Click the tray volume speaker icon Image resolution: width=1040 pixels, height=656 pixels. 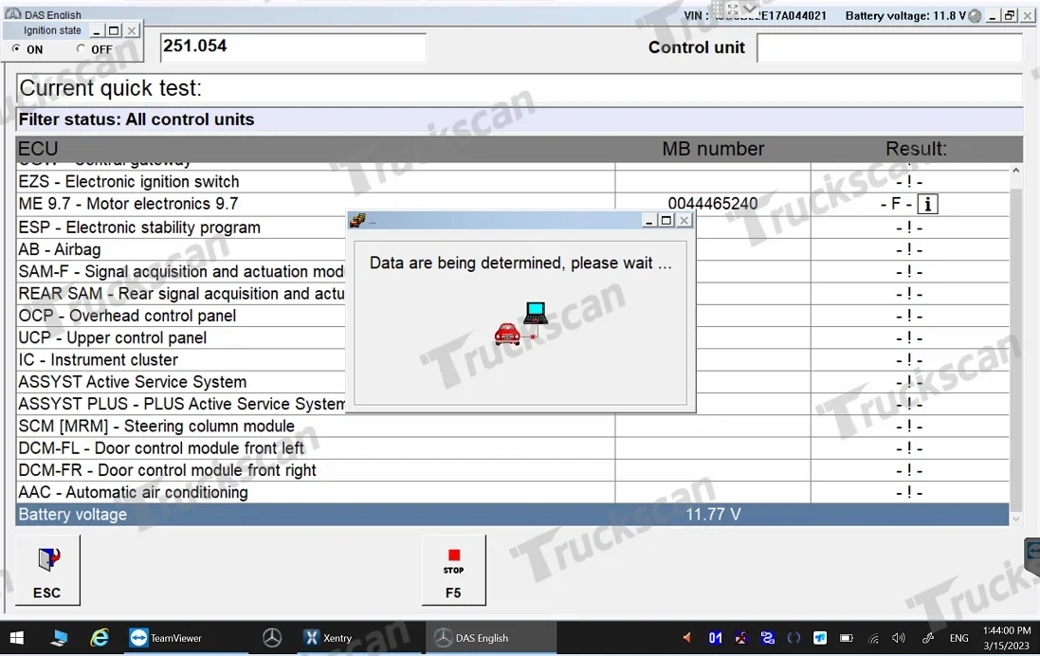tap(899, 638)
